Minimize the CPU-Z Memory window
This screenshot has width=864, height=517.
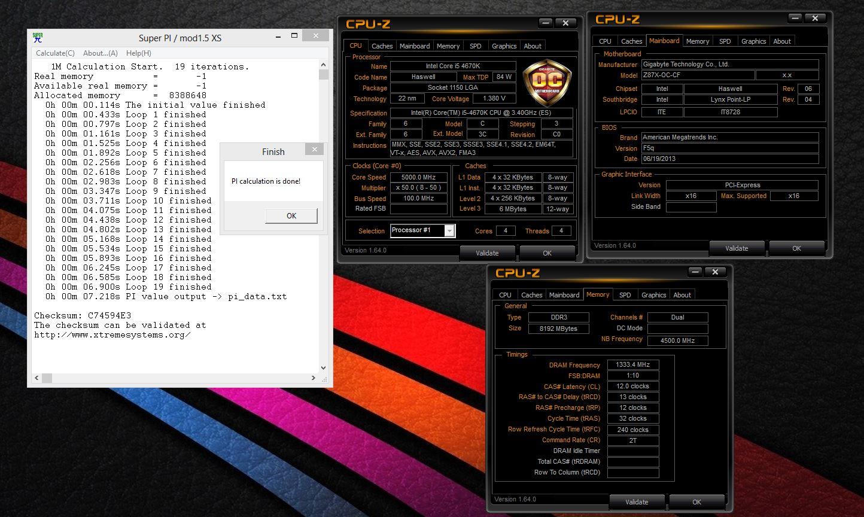pos(695,272)
